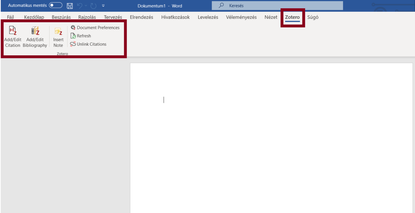Click the Insert Note icon
This screenshot has height=213, width=415.
[58, 31]
